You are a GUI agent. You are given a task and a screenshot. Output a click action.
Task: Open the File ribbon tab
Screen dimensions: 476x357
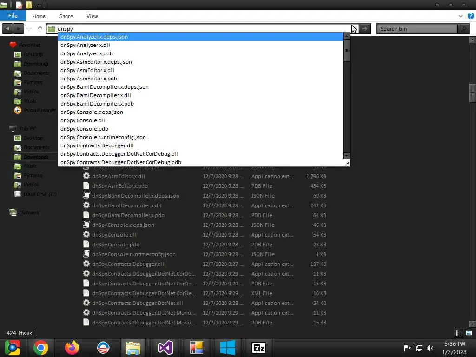[13, 16]
